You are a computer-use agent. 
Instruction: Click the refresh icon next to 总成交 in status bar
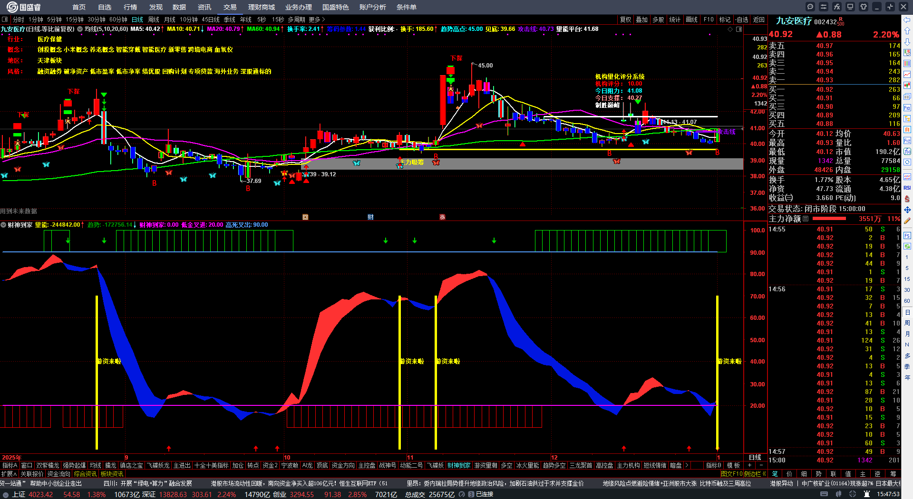462,494
